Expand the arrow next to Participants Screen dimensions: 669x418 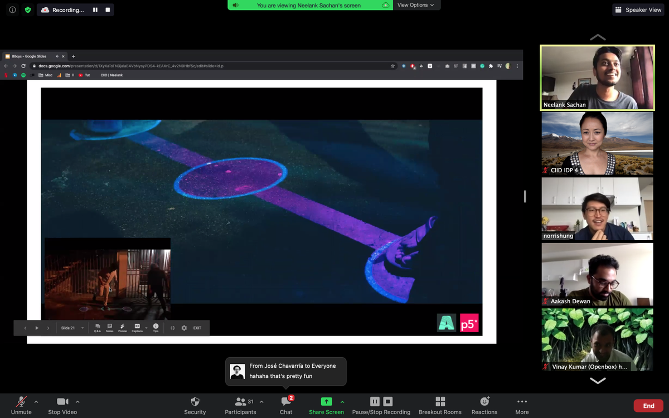point(261,401)
